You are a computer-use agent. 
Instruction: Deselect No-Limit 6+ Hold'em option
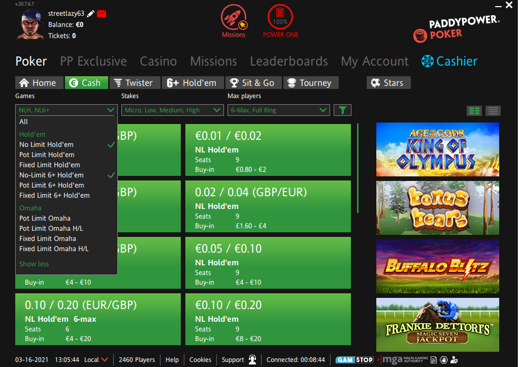pos(51,175)
